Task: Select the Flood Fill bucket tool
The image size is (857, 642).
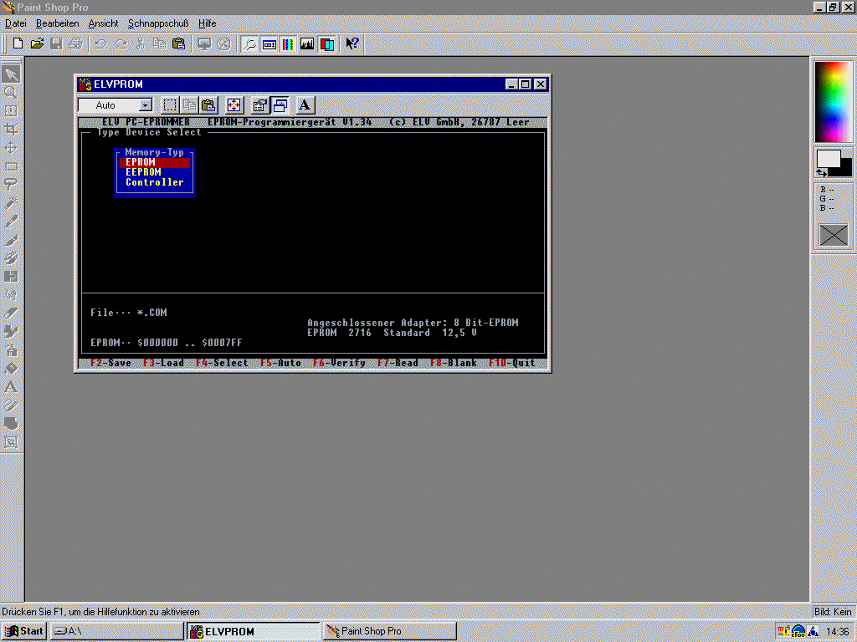Action: [11, 369]
